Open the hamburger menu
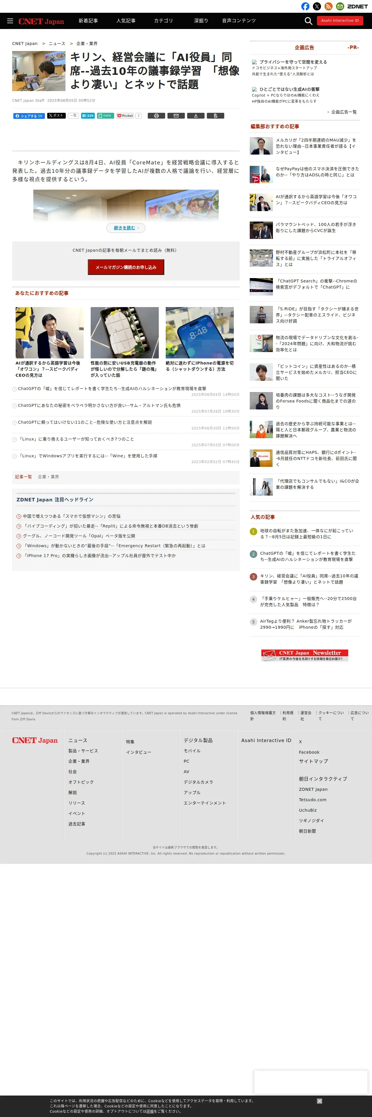This screenshot has width=372, height=1117. click(10, 21)
